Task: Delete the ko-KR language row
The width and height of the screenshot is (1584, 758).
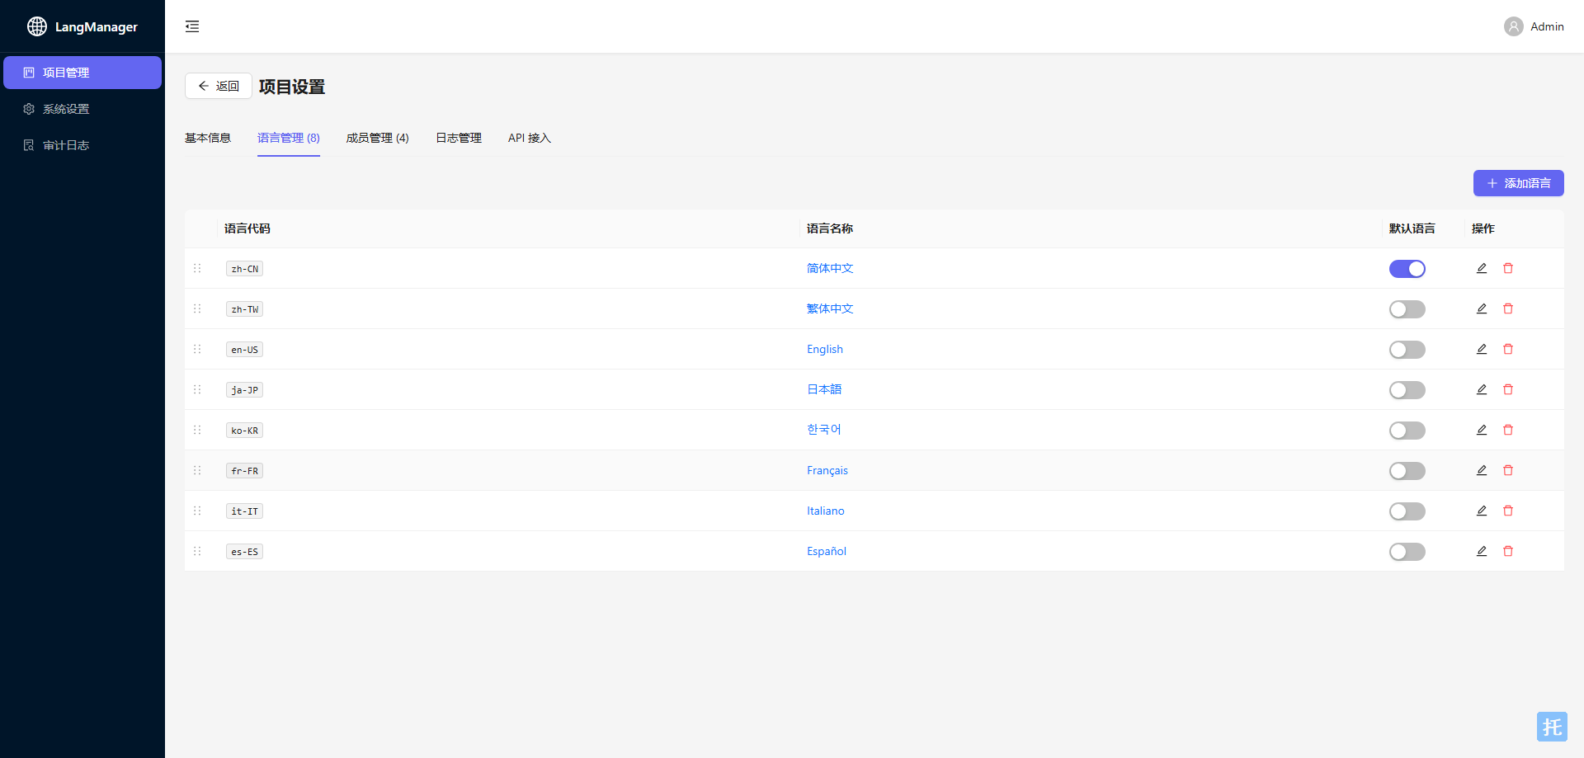Action: tap(1508, 430)
